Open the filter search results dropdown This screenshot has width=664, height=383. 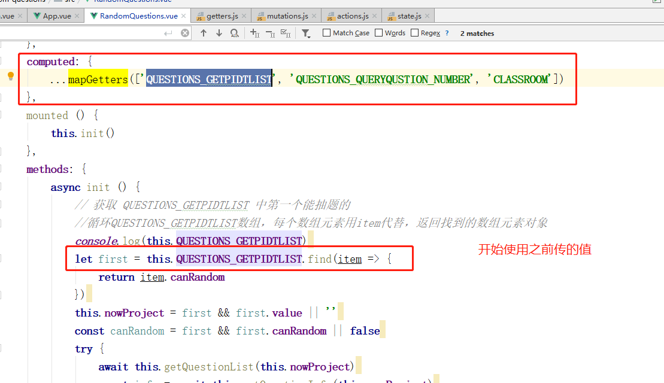point(306,33)
